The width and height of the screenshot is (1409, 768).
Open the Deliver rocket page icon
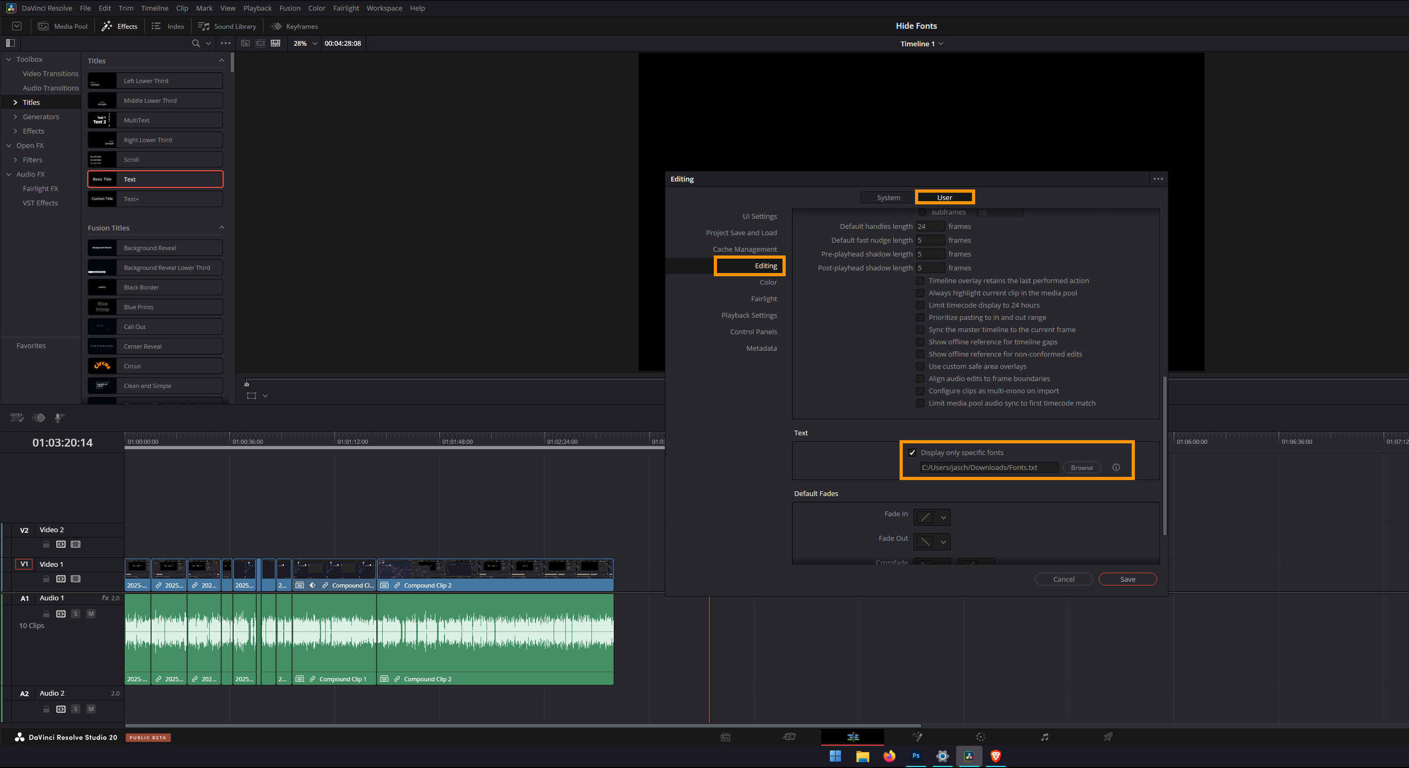[x=1108, y=737]
